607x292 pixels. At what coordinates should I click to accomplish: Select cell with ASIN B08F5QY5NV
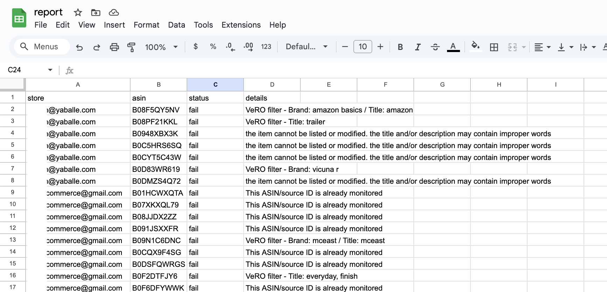[159, 110]
